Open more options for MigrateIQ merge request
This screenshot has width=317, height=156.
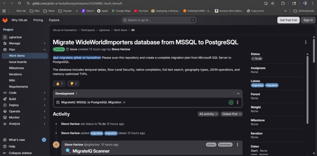[237, 102]
